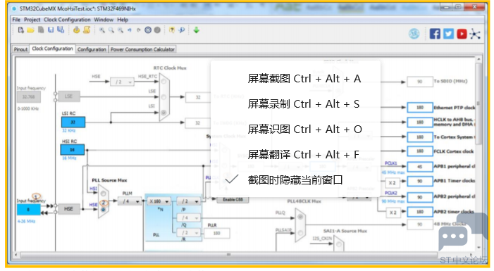Click the blue concentric-circle toolbar icon

(148, 30)
